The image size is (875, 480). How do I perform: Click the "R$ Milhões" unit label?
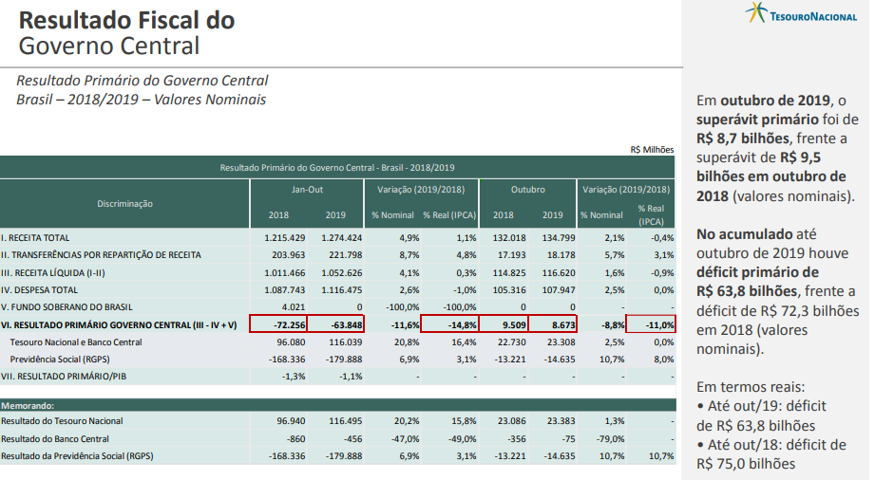pos(651,149)
